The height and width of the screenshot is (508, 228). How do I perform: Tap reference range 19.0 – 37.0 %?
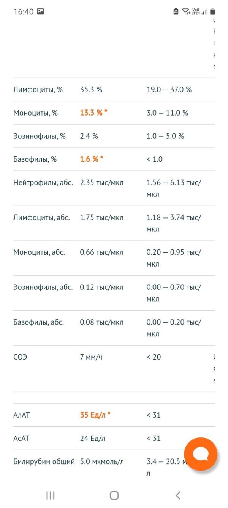169,90
